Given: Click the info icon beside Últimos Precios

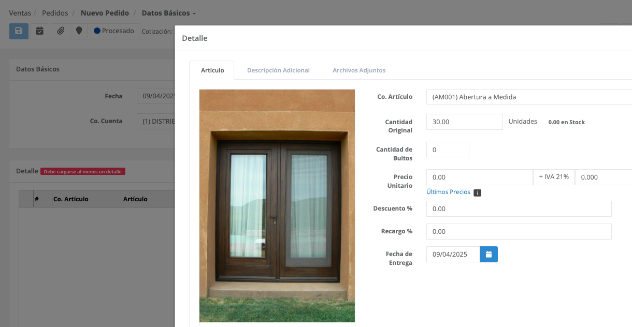Looking at the screenshot, I should 478,192.
